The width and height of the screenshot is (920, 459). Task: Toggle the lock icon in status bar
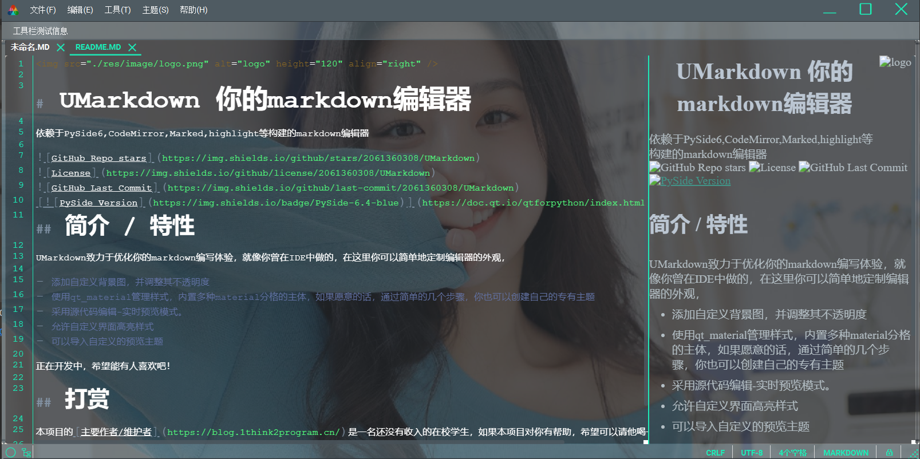coord(889,452)
